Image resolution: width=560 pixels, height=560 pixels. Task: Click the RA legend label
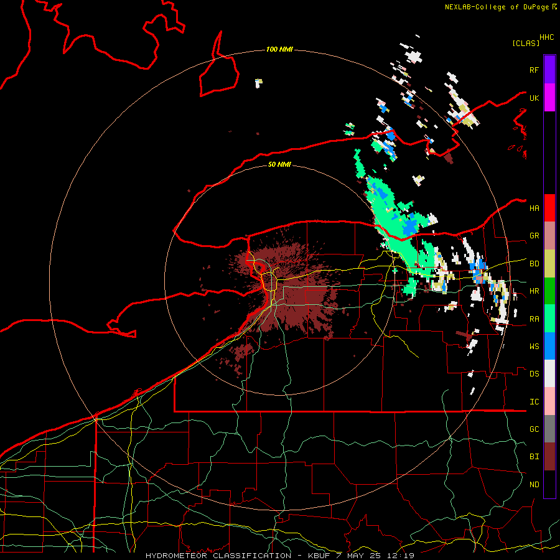coord(534,319)
